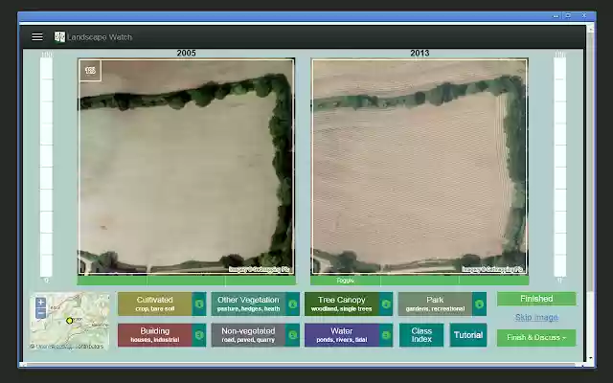The width and height of the screenshot is (613, 383).
Task: Click the vertical scrollbar on the right
Action: [590, 160]
